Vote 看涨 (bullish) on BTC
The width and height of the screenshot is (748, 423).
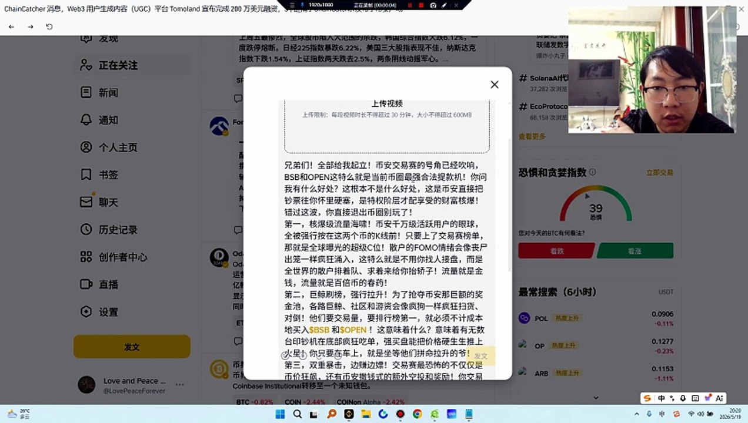[635, 251]
